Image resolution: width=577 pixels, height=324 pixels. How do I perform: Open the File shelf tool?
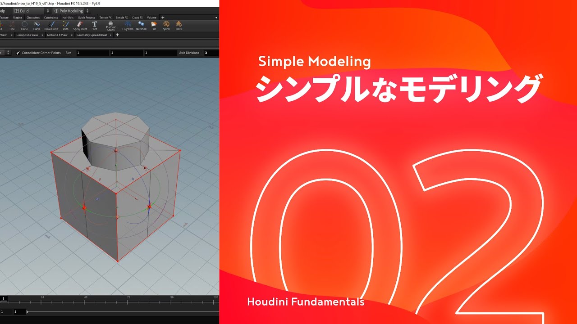click(154, 25)
